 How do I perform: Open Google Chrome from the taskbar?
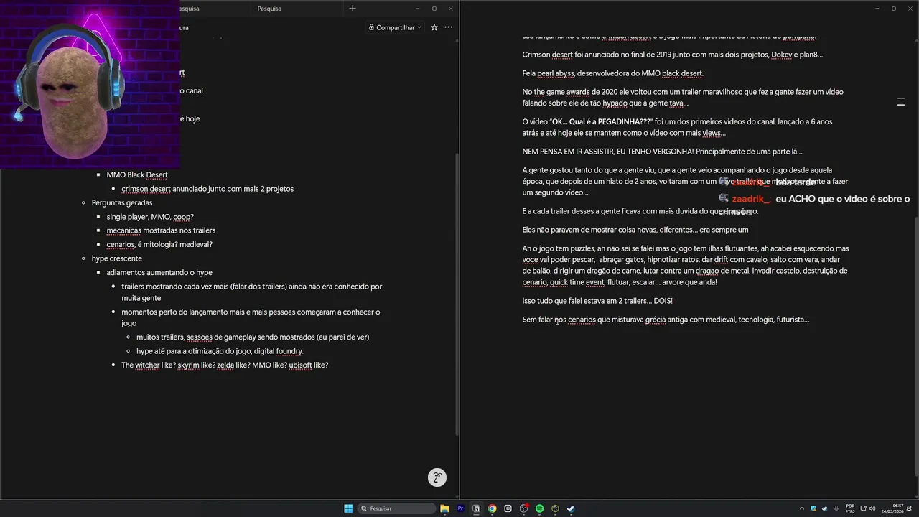[492, 508]
